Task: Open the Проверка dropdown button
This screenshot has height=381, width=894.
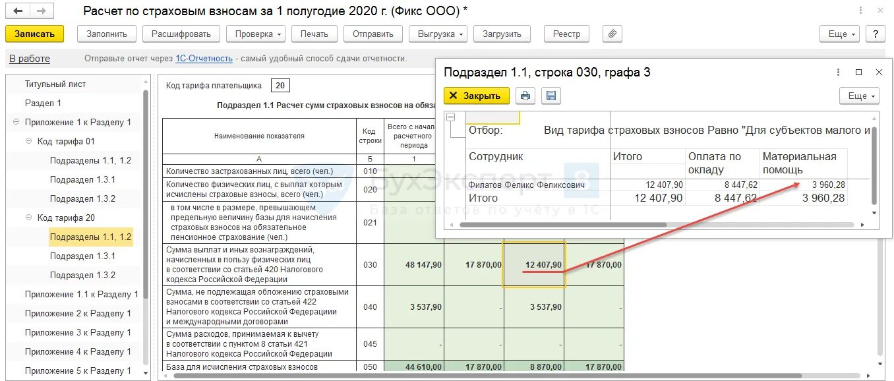Action: pyautogui.click(x=256, y=34)
